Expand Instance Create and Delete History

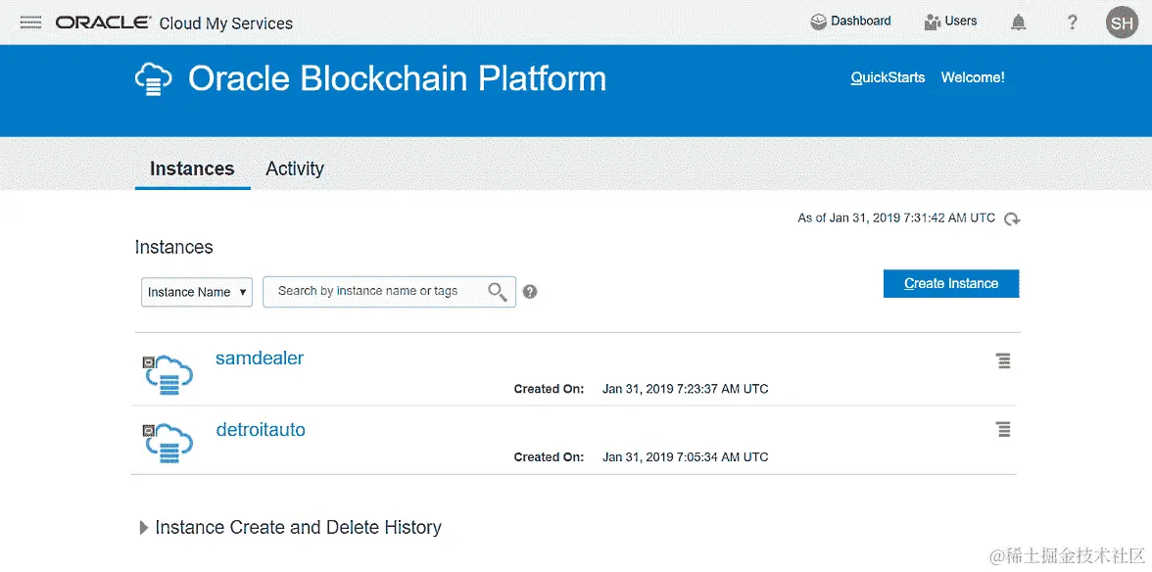[x=145, y=528]
